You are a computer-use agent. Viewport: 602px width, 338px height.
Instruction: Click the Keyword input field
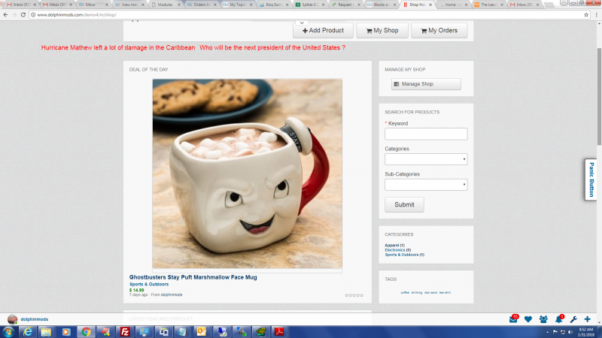coord(426,134)
